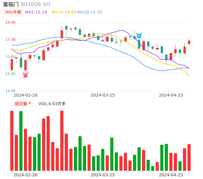Select the MA/牛熊 indicator tab
Image resolution: width=203 pixels, height=179 pixels.
(x=13, y=12)
